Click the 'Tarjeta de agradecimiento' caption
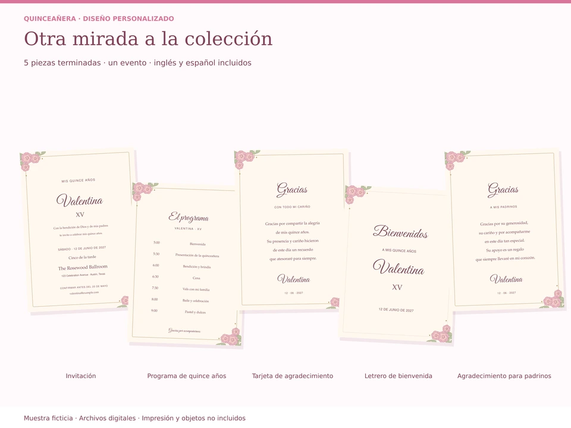The width and height of the screenshot is (571, 428). [x=293, y=376]
